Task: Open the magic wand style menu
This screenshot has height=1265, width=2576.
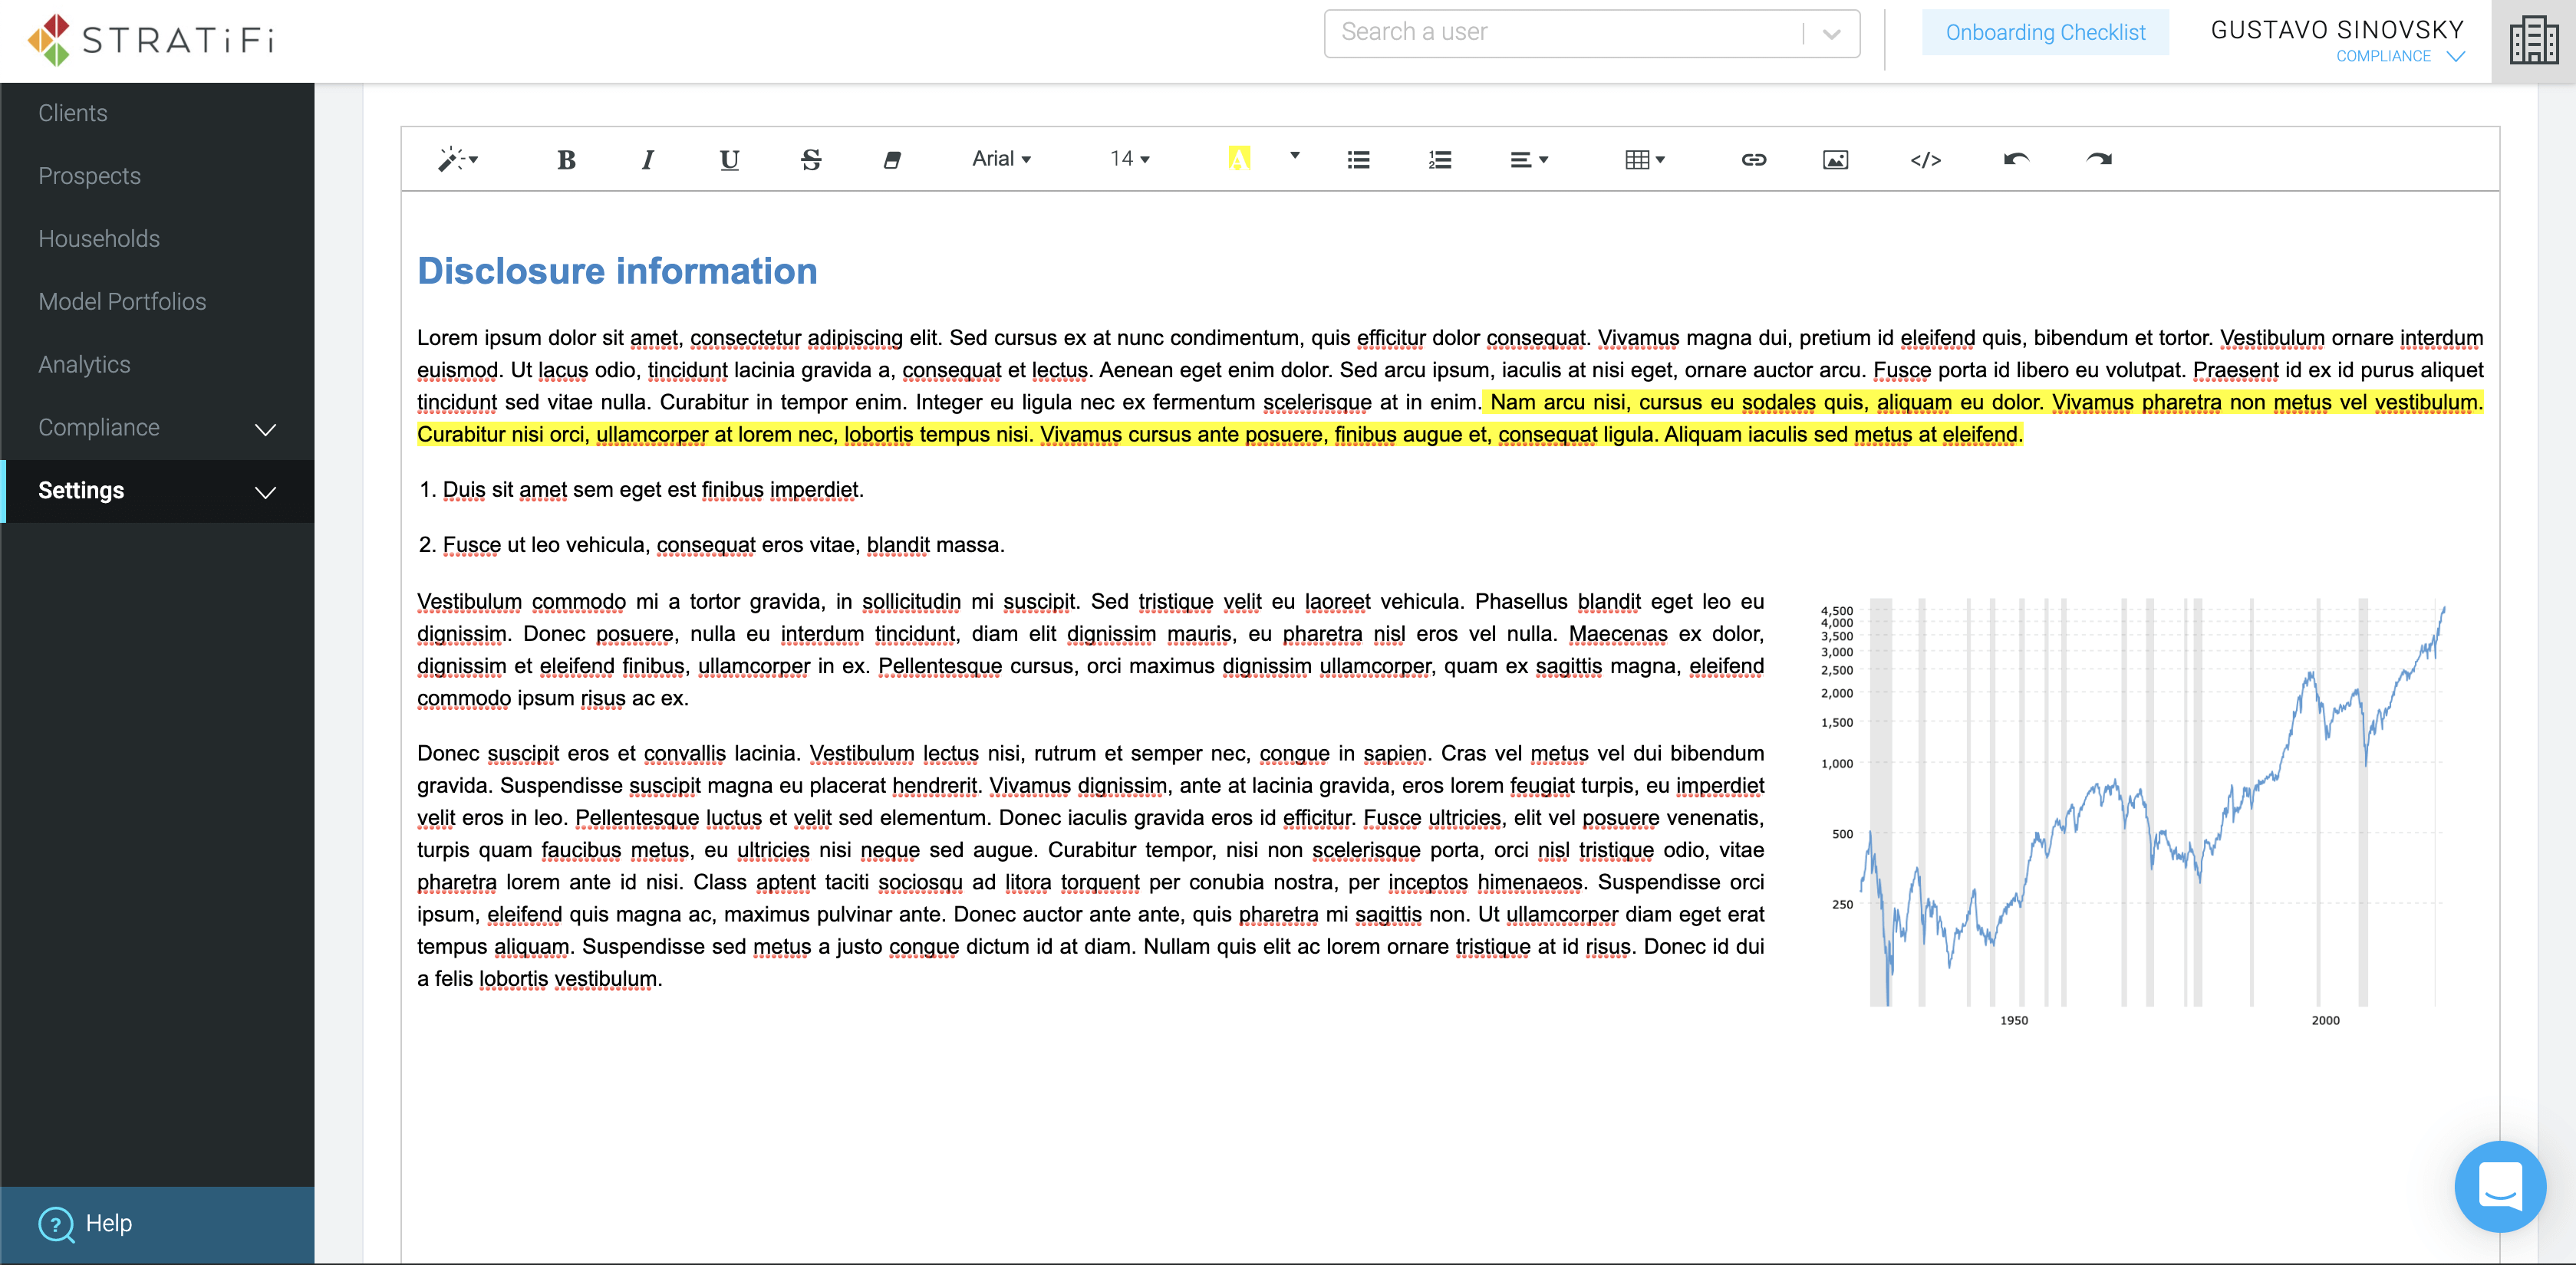Action: (x=458, y=160)
